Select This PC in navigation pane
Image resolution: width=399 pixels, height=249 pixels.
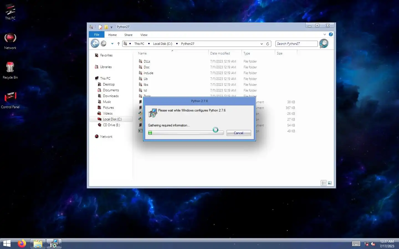(x=105, y=79)
